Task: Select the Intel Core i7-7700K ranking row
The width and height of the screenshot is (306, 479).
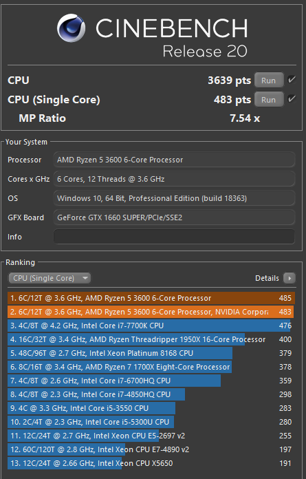Action: [151, 326]
